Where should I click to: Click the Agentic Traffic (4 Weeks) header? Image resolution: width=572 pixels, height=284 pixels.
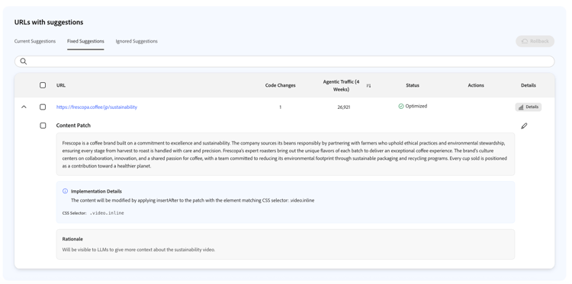click(341, 85)
